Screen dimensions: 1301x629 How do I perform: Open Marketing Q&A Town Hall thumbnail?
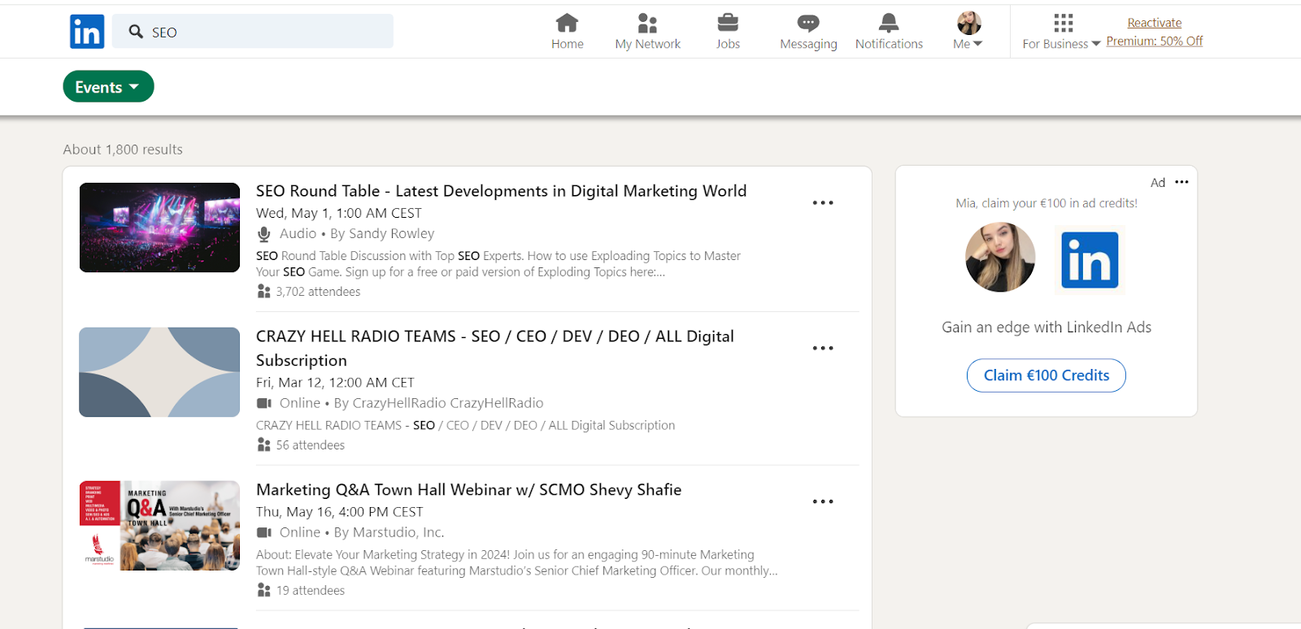159,526
